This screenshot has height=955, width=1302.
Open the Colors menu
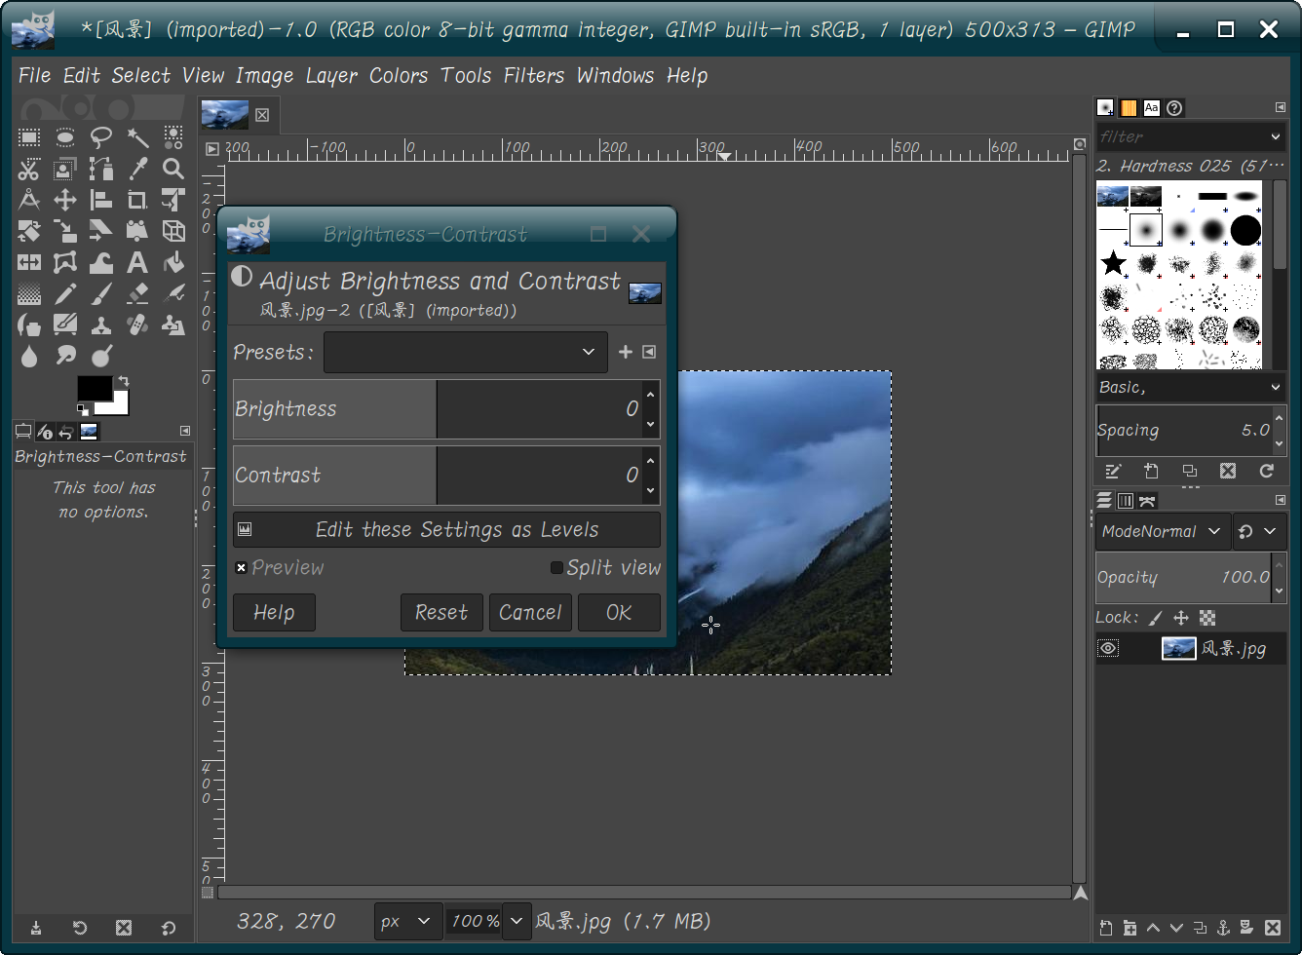pos(398,75)
